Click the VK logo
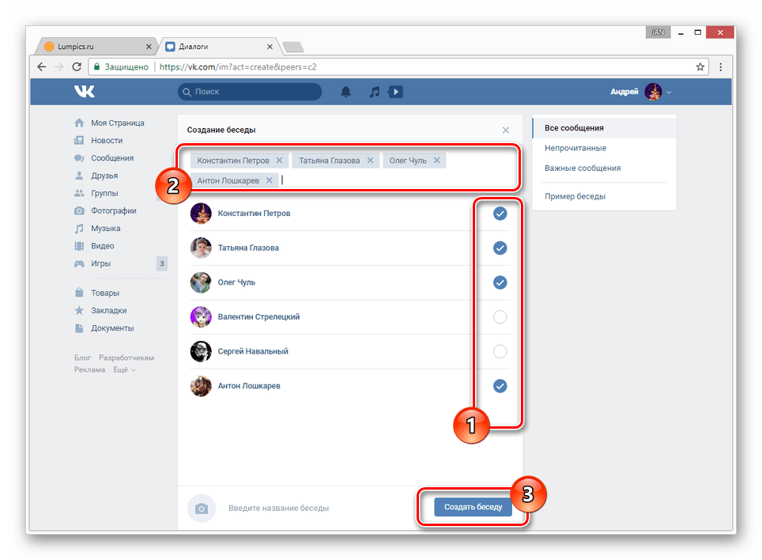This screenshot has height=560, width=762. 85,92
